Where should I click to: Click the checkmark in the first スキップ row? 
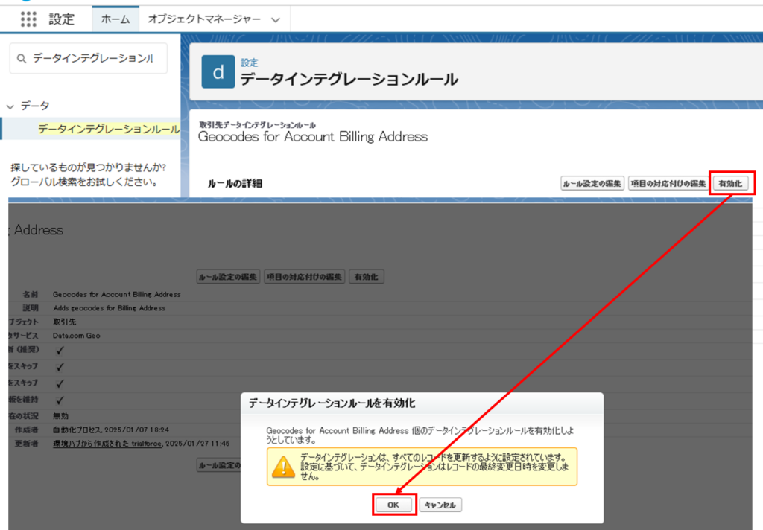tap(60, 367)
